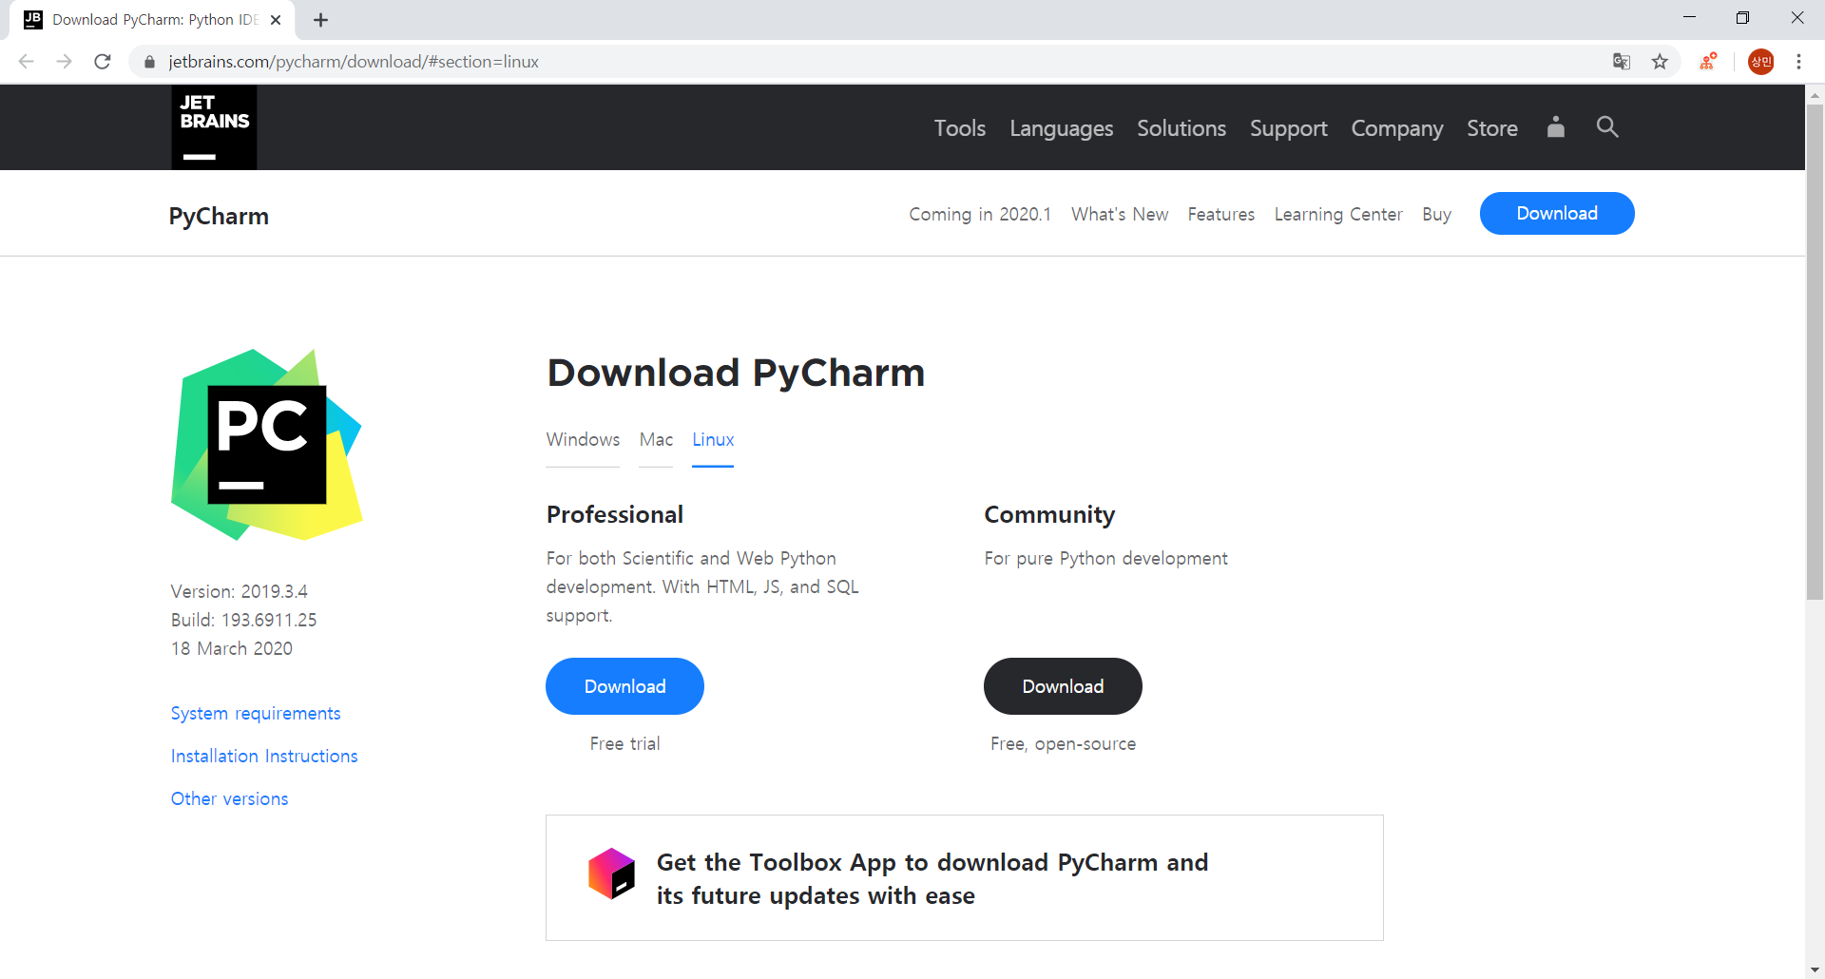Open Chrome's three-dot menu
The height and width of the screenshot is (979, 1825).
(1798, 62)
